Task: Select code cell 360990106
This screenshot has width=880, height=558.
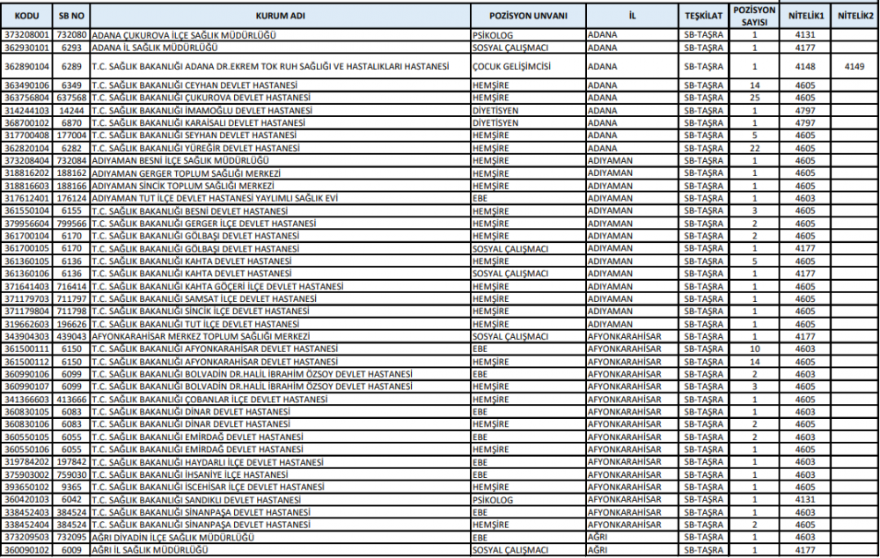Action: 27,374
